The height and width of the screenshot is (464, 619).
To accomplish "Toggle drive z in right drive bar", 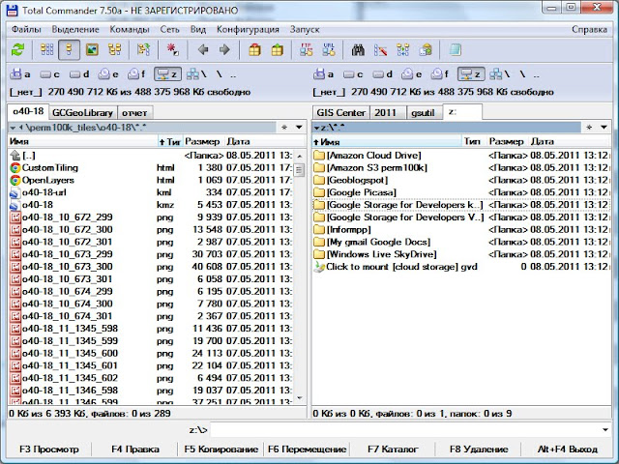I will pyautogui.click(x=471, y=74).
